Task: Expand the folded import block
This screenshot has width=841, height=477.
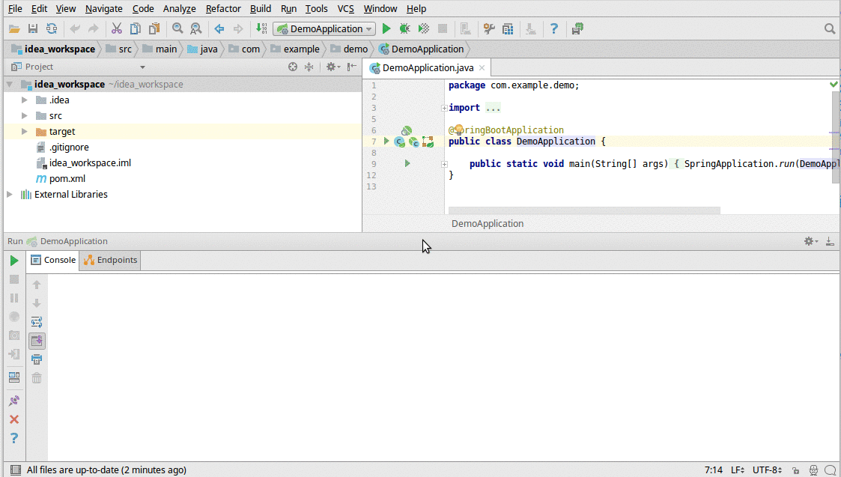Action: (x=444, y=109)
